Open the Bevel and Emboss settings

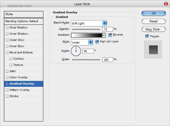tap(21, 52)
